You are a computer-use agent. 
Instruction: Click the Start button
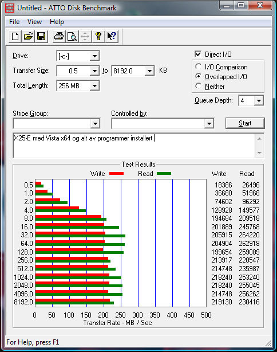click(x=245, y=123)
